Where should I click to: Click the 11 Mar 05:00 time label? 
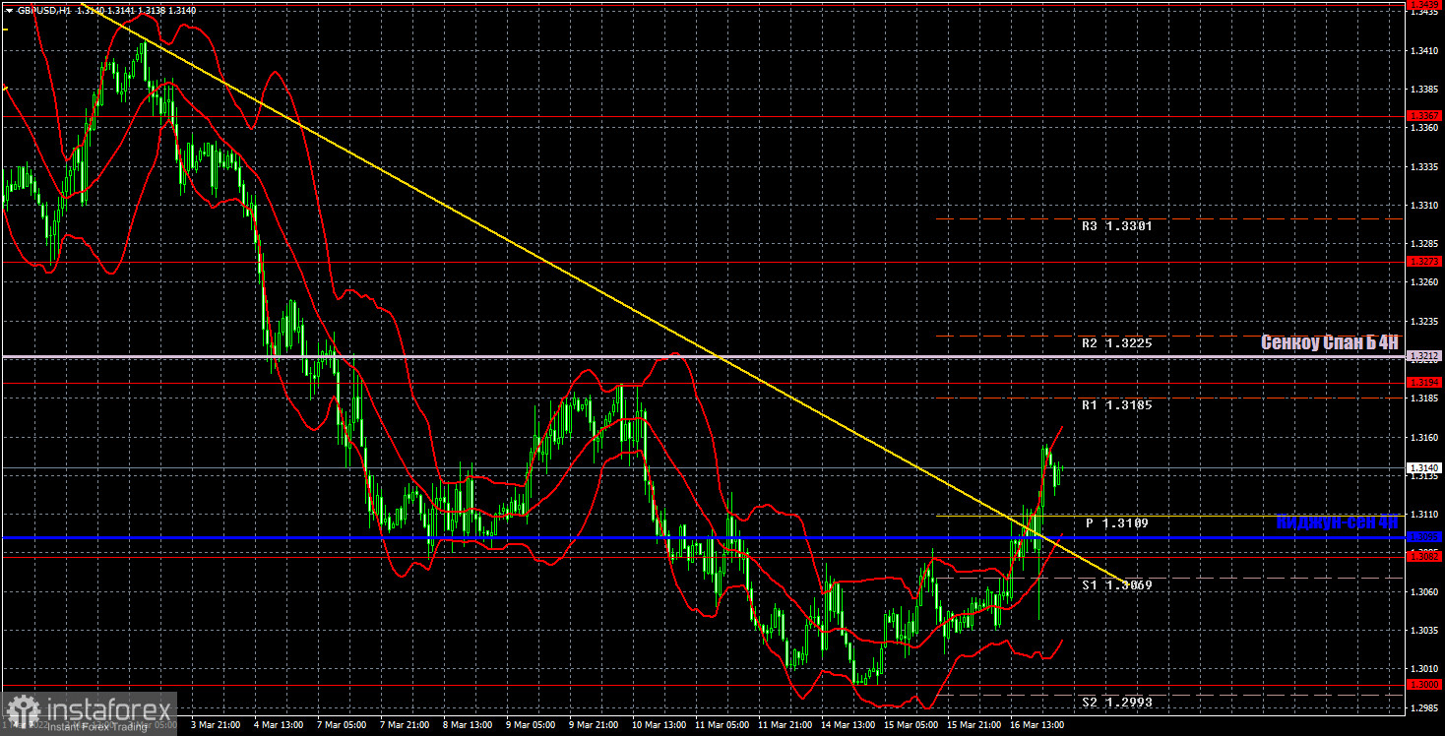coord(722,725)
